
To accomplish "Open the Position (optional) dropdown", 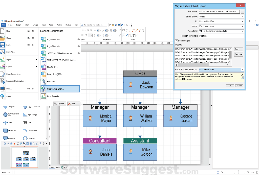I will click(221, 36).
